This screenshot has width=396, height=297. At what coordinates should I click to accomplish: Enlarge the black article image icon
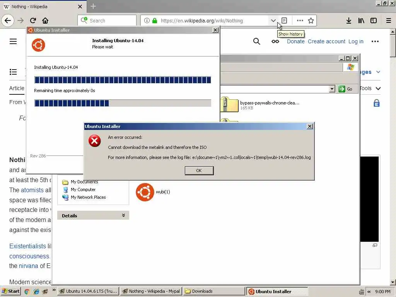375,245
